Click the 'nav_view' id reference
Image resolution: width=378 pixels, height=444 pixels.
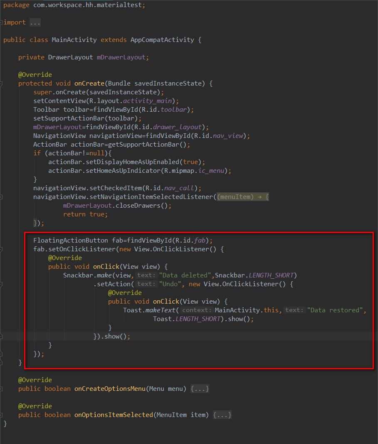228,136
